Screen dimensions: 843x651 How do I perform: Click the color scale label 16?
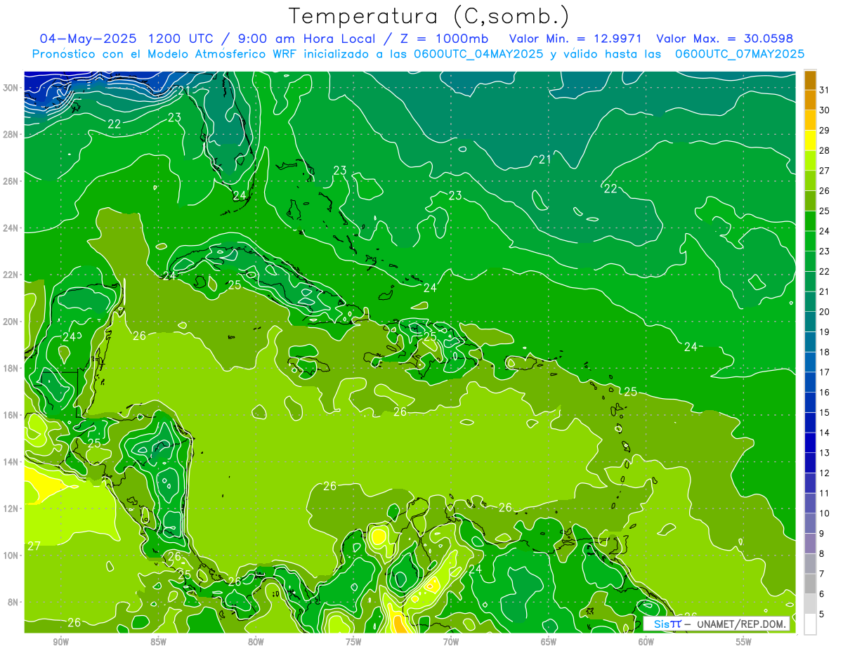click(825, 393)
